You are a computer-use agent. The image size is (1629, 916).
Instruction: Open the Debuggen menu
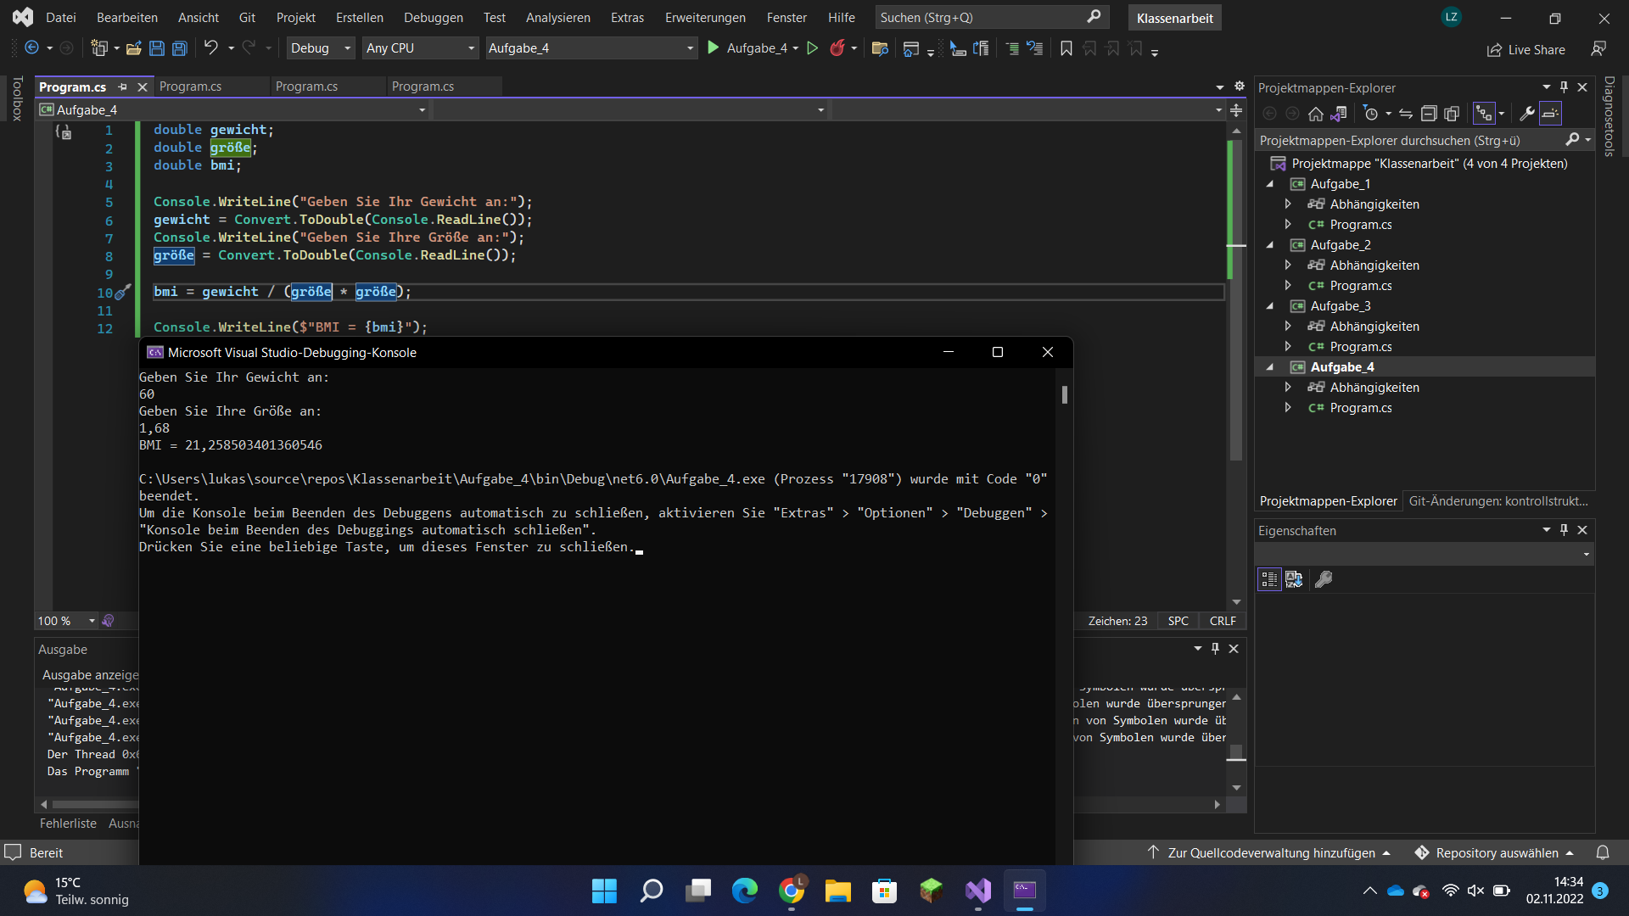pyautogui.click(x=433, y=17)
